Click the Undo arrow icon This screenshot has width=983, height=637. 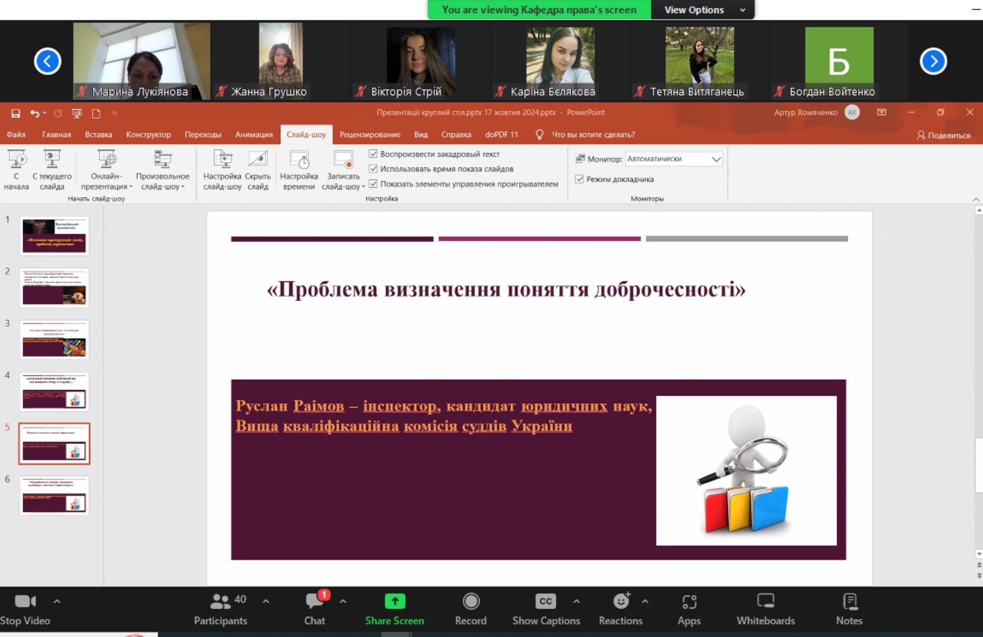35,113
